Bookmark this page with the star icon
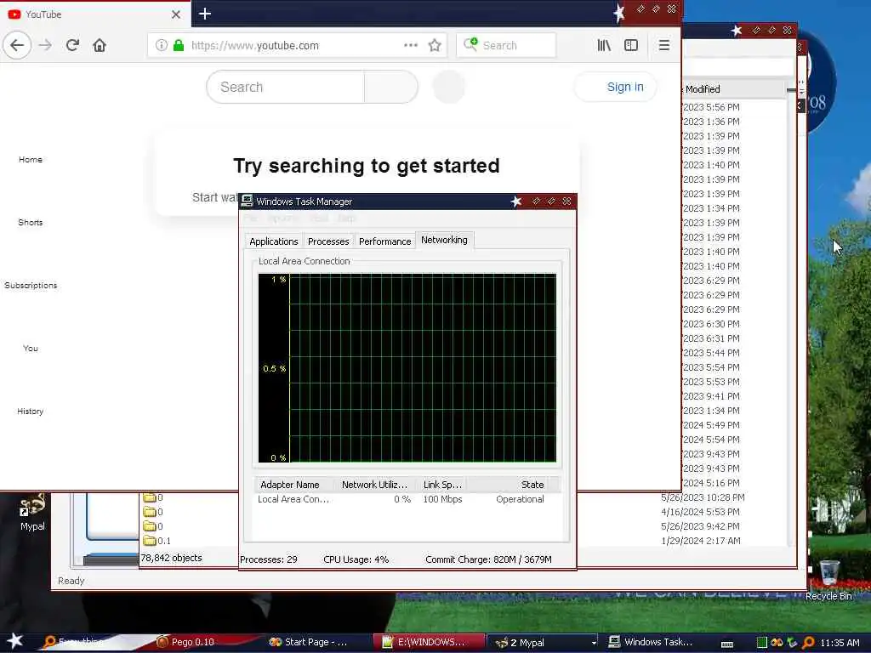 435,45
